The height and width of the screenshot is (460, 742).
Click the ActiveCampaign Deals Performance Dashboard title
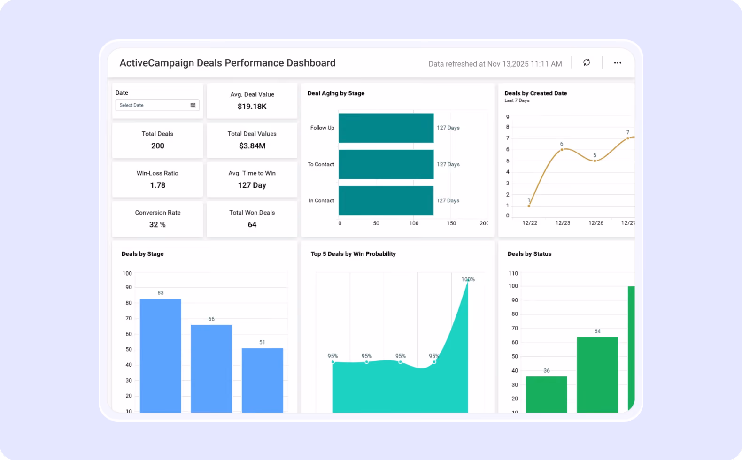pos(228,63)
